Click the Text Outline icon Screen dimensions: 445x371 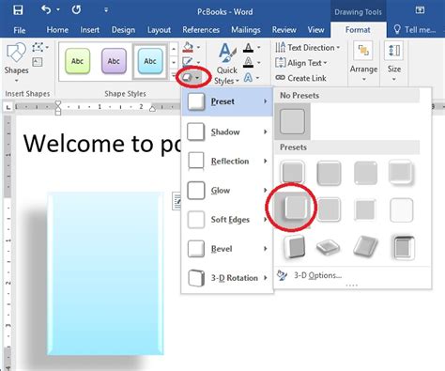[x=249, y=62]
